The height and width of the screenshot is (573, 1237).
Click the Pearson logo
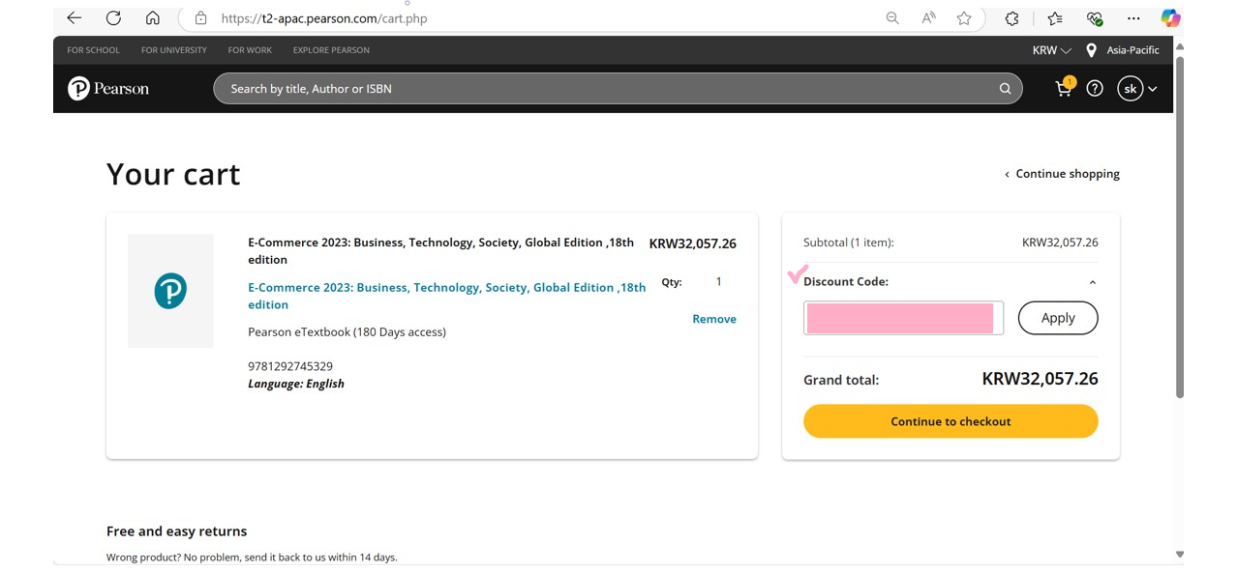[x=108, y=89]
